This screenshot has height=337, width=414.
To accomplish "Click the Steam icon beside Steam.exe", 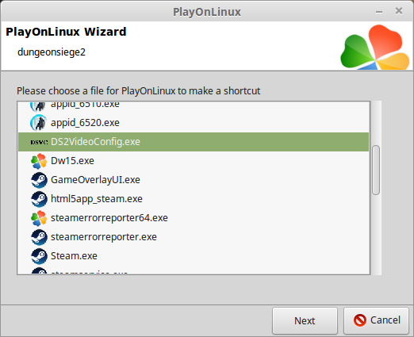I will pos(39,256).
